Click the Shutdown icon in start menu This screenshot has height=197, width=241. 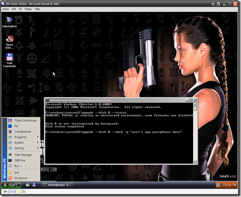click(x=10, y=178)
